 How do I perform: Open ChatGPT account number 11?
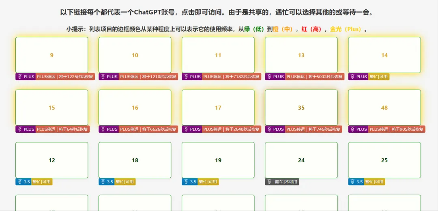click(218, 55)
